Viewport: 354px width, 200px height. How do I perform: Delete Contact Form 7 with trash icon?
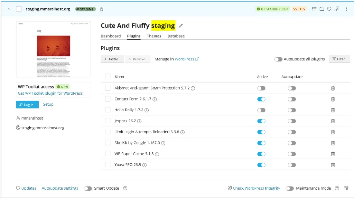point(333,99)
